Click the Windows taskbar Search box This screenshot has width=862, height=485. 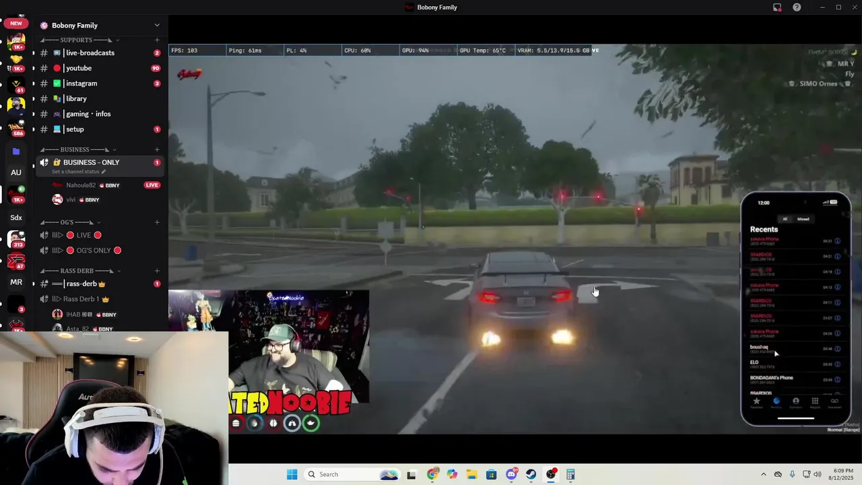tap(352, 474)
